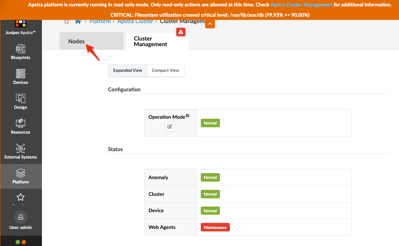The height and width of the screenshot is (246, 399).
Task: Click the Operation Mode label
Action: click(167, 117)
